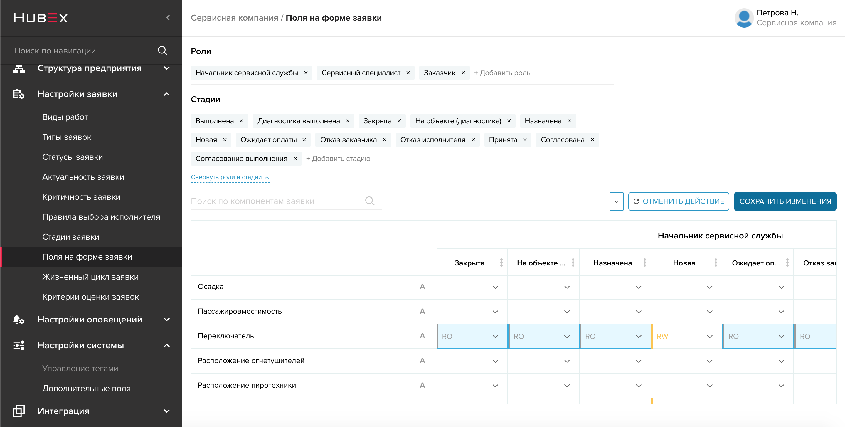Expand the small dropdown beside ОТМЕНИТЬ ДЕЙСТВИЕ
The image size is (845, 427).
pos(616,201)
